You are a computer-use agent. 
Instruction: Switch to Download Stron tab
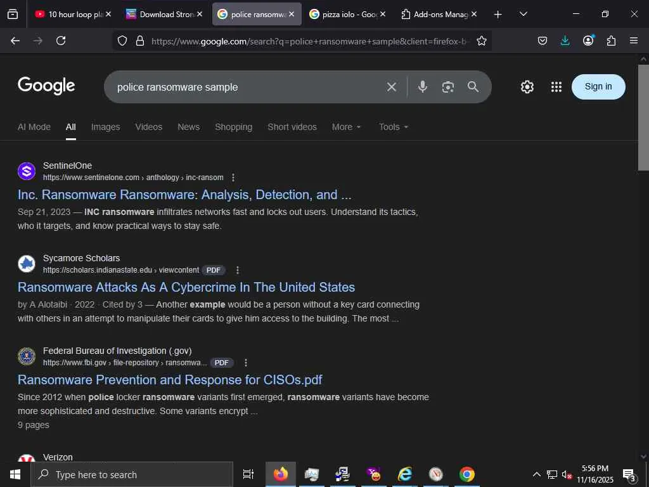point(164,15)
